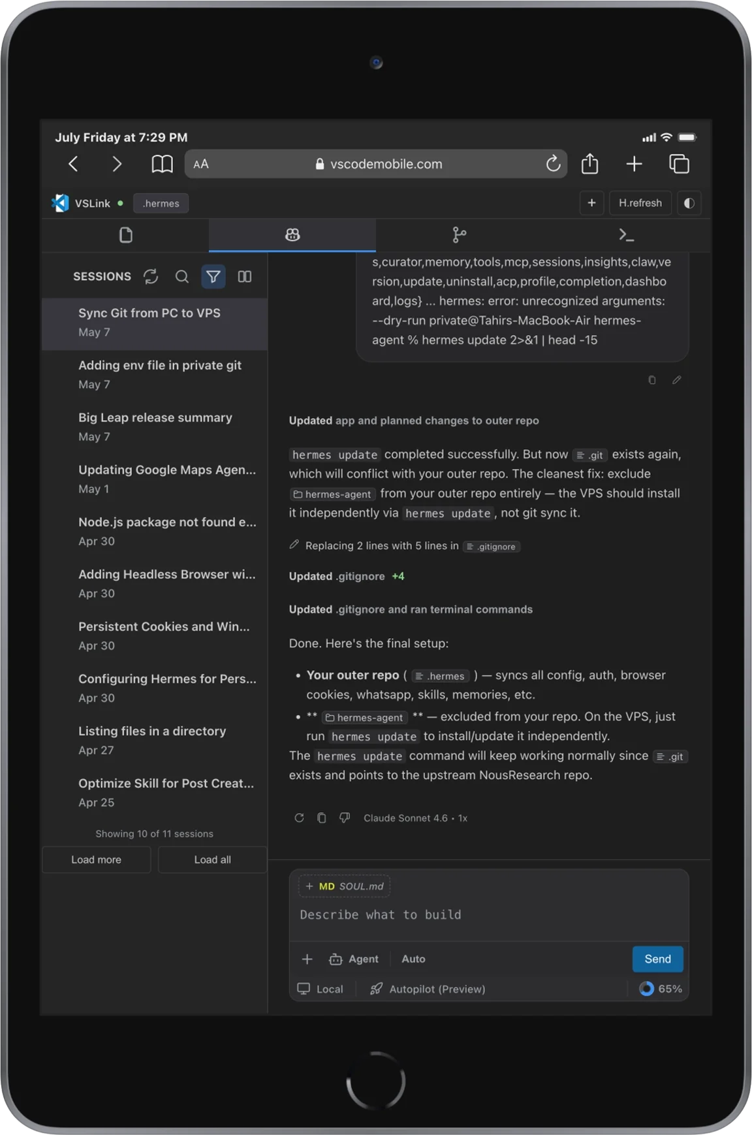Copy the user message above

[651, 380]
